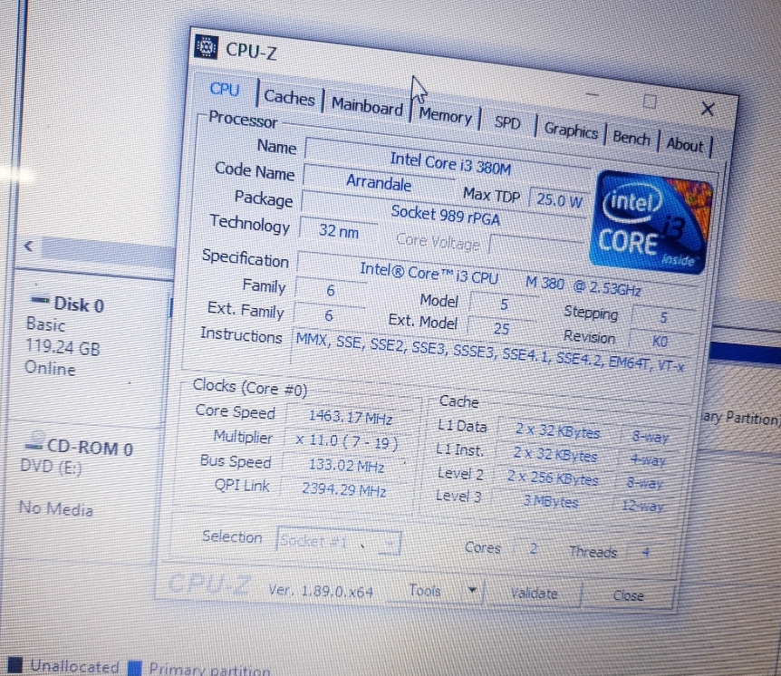The height and width of the screenshot is (676, 781).
Task: Switch to the Caches tab
Action: [x=289, y=98]
